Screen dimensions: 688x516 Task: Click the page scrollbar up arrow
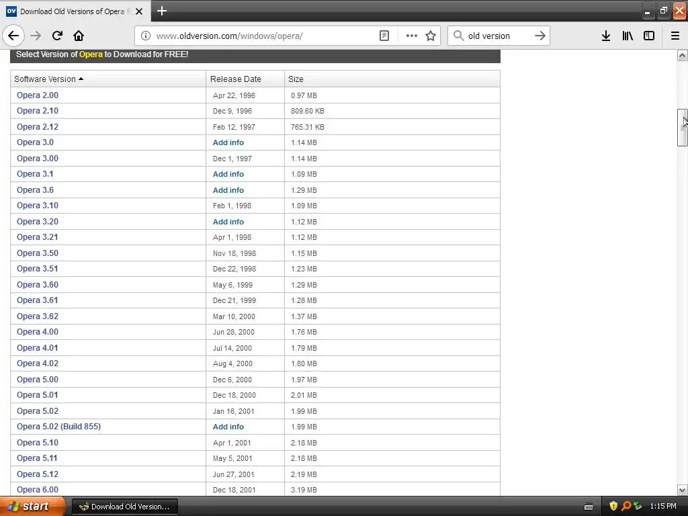683,55
